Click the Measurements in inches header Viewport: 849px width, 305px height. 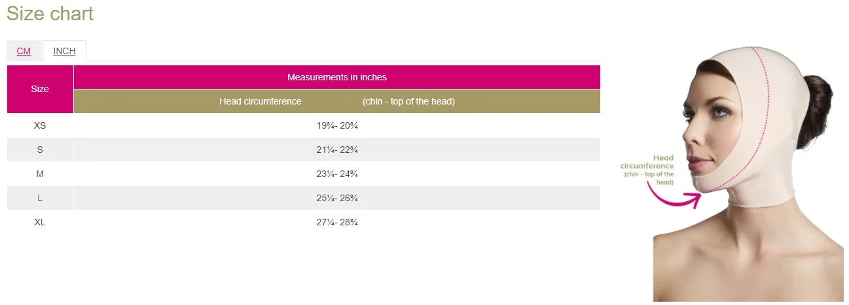(x=337, y=77)
